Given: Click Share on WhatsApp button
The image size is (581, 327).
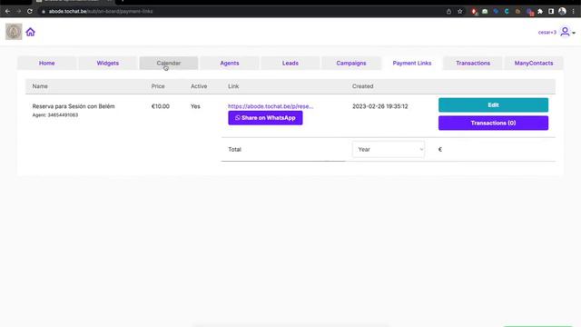Looking at the screenshot, I should (x=265, y=118).
